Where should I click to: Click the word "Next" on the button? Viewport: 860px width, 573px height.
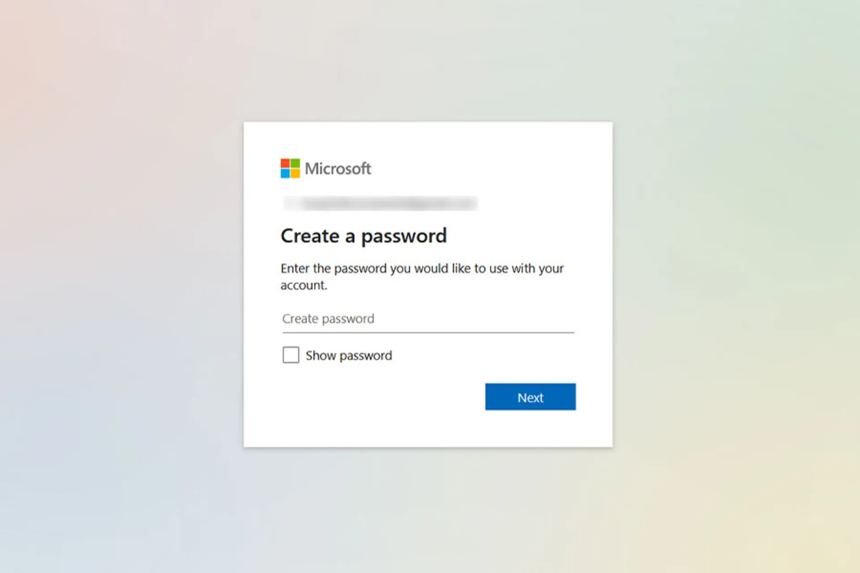coord(530,398)
